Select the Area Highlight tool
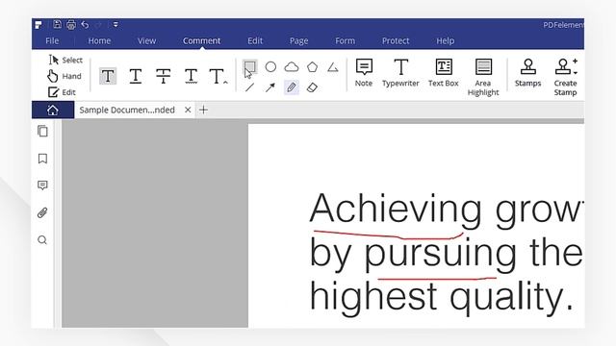Image resolution: width=616 pixels, height=346 pixels. click(x=483, y=77)
